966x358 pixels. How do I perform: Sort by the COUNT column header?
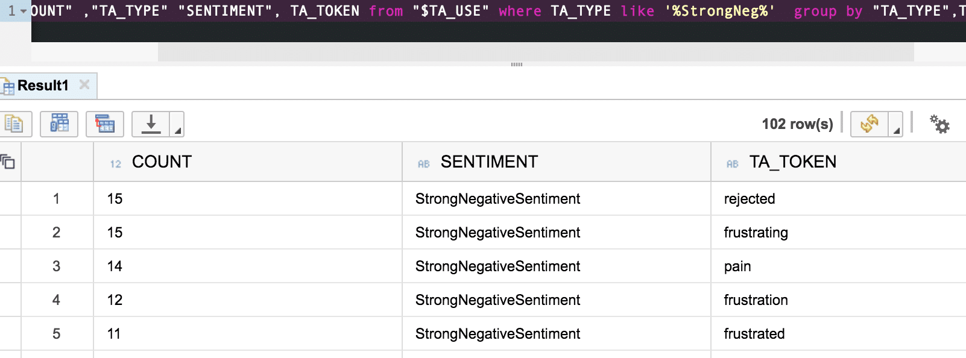[162, 162]
